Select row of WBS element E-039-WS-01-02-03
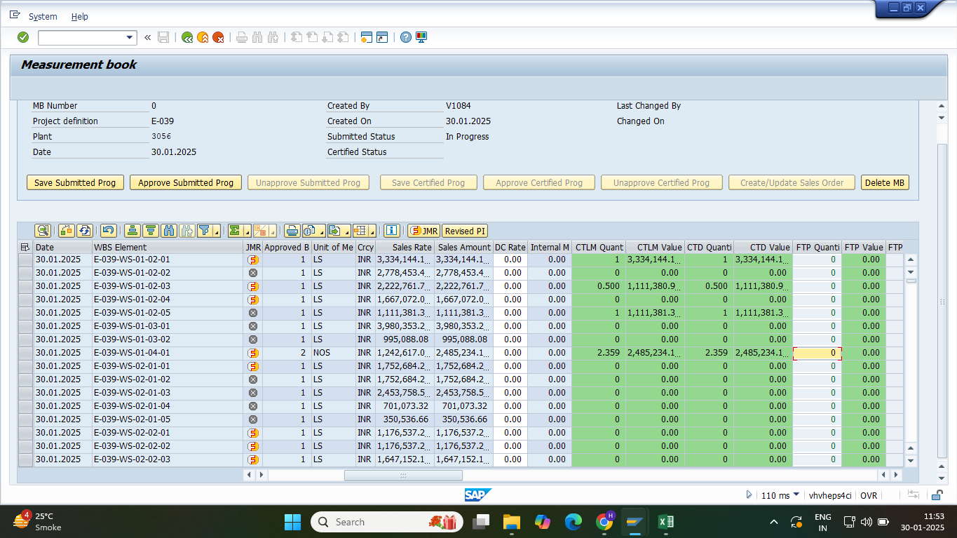 pyautogui.click(x=25, y=286)
